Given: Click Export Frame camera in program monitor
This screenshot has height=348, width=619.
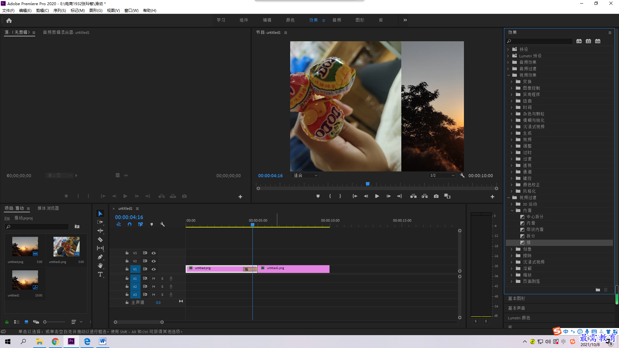Looking at the screenshot, I should point(436,196).
